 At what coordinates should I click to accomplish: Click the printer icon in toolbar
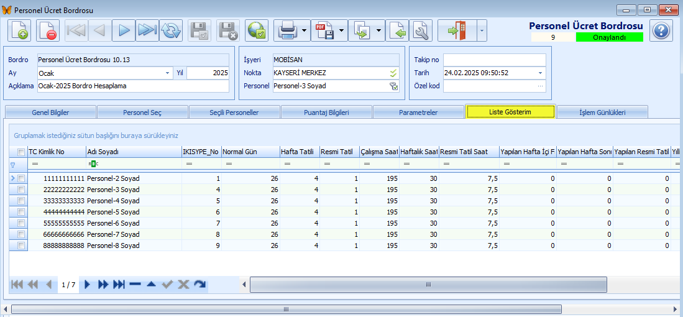[x=288, y=30]
